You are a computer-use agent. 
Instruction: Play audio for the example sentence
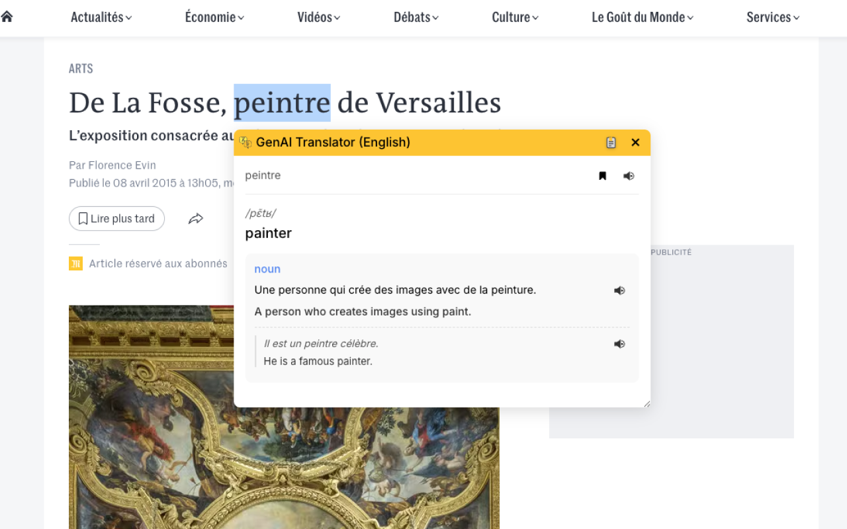[x=619, y=344]
